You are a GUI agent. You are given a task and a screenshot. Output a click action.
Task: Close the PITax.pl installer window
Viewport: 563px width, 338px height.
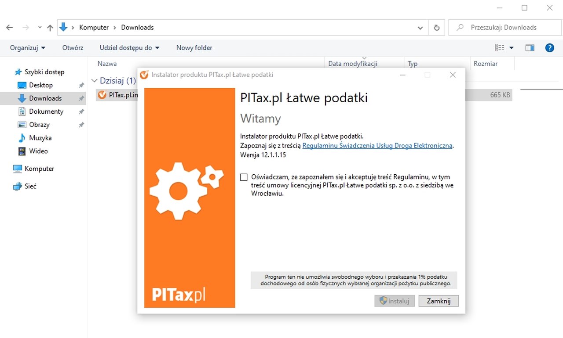point(453,75)
